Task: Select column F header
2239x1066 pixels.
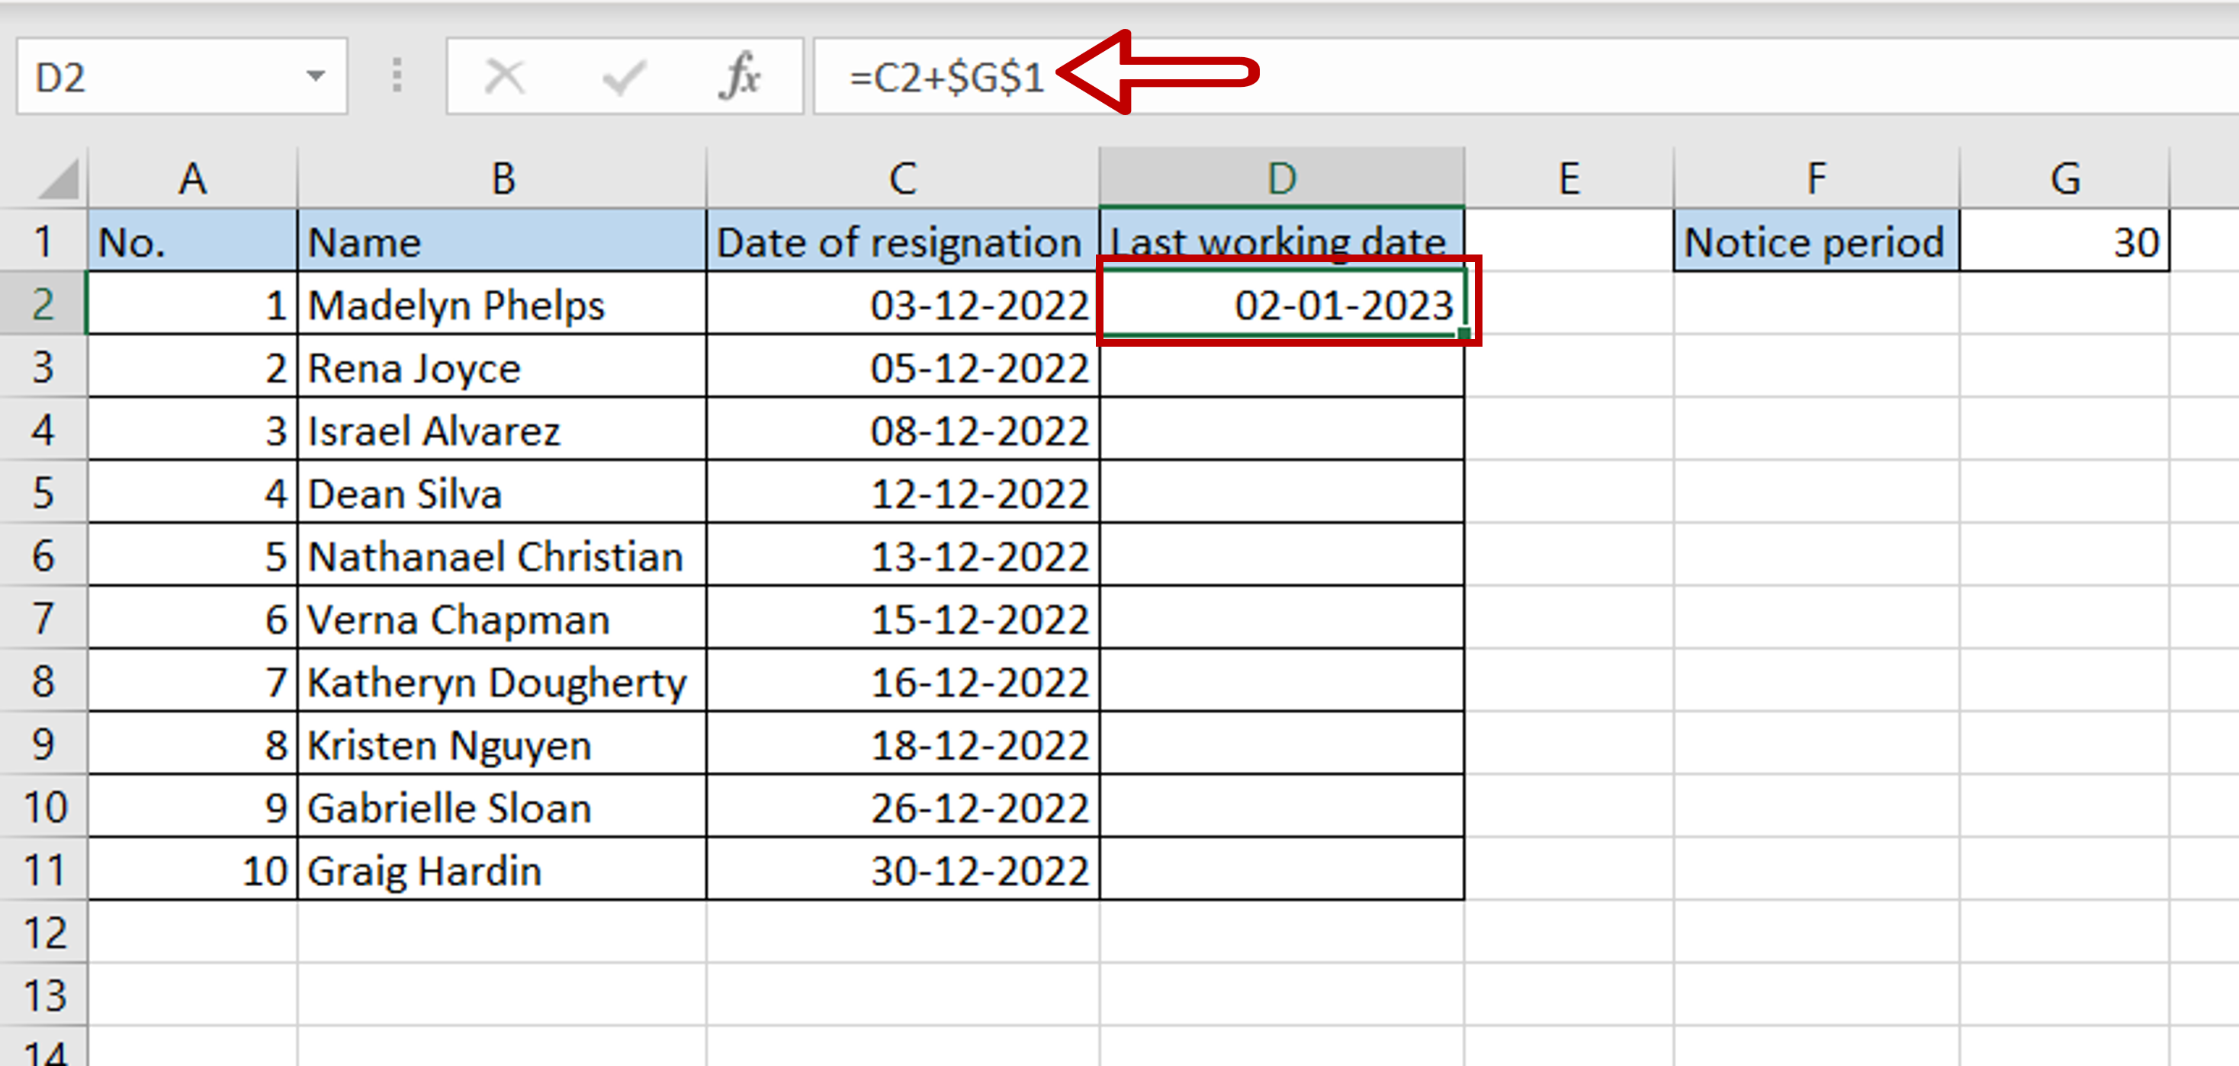Action: click(1817, 178)
